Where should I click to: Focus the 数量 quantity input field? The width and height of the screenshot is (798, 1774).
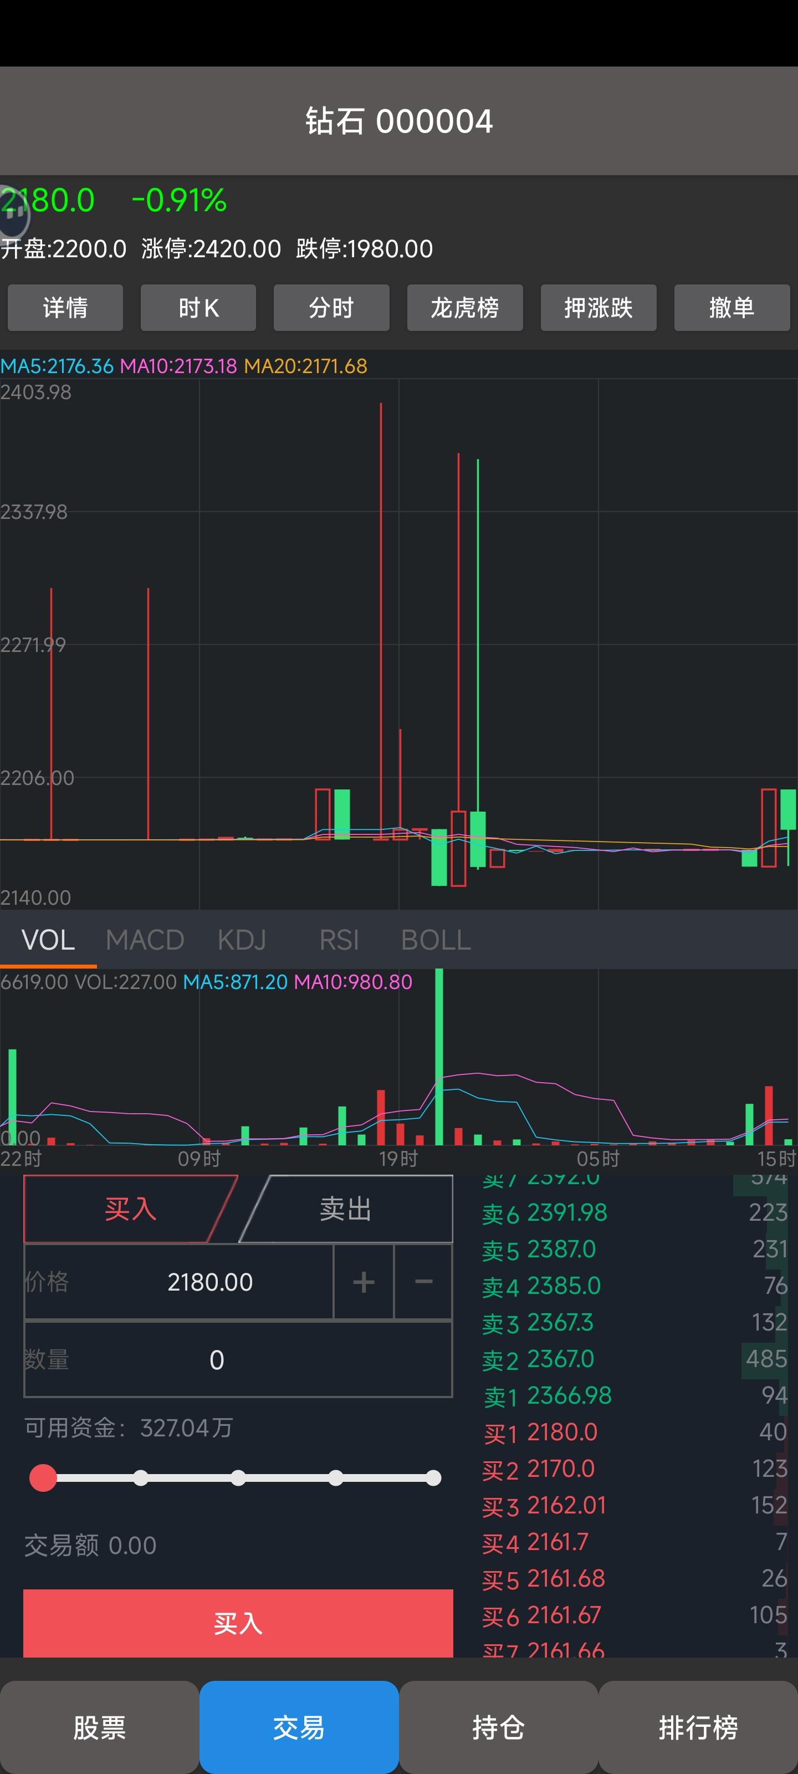pyautogui.click(x=238, y=1359)
